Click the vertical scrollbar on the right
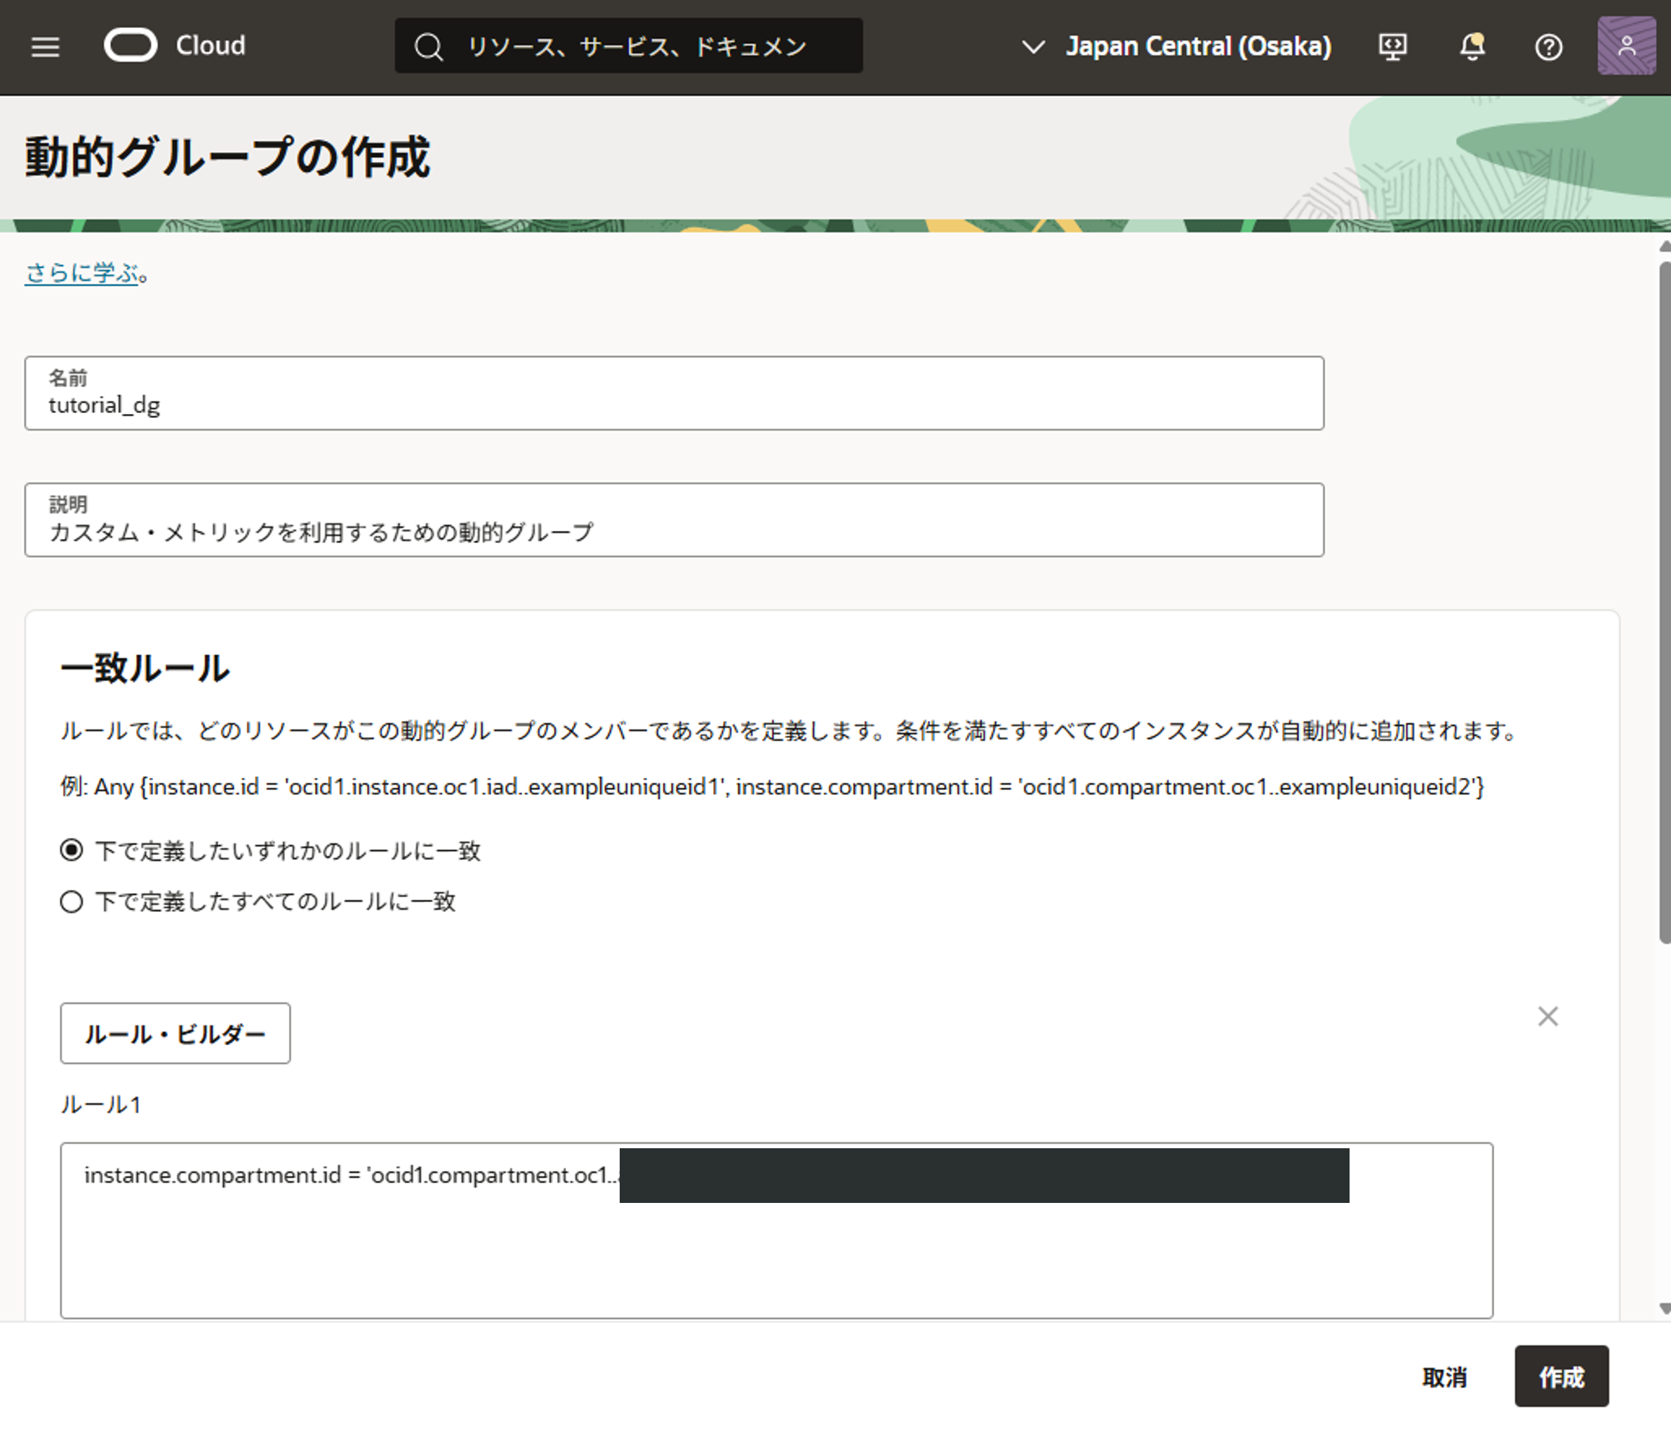Image resolution: width=1671 pixels, height=1433 pixels. pos(1664,601)
